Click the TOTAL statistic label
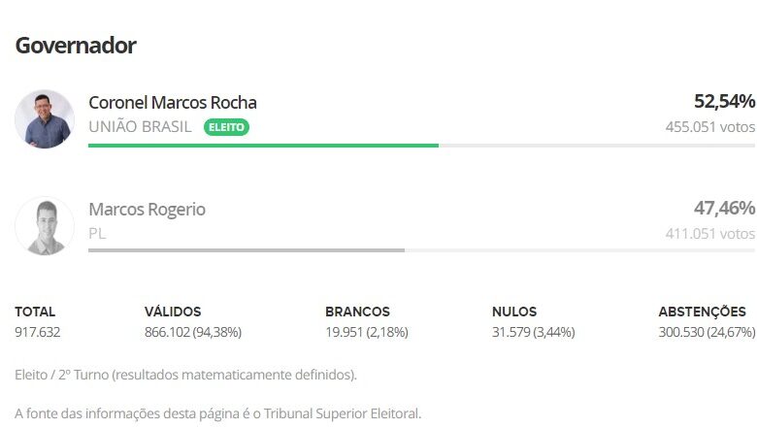 coord(35,312)
